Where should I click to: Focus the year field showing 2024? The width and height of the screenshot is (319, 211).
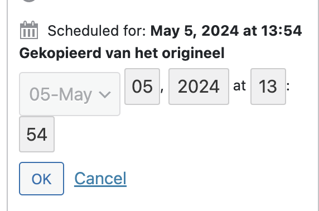pos(199,87)
